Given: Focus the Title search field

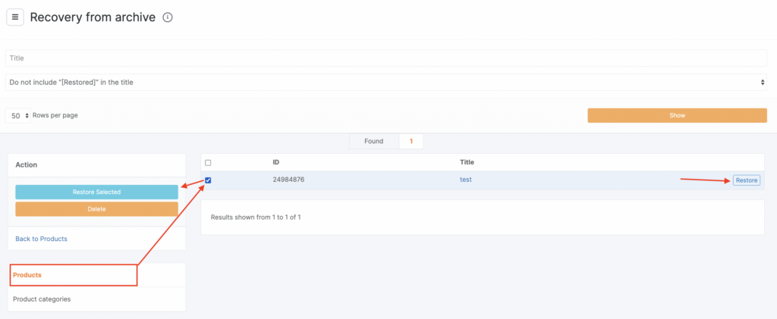Looking at the screenshot, I should pyautogui.click(x=385, y=58).
